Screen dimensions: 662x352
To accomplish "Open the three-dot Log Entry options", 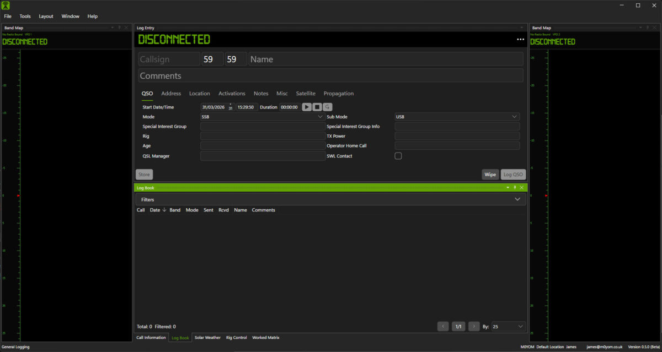I will click(x=520, y=40).
